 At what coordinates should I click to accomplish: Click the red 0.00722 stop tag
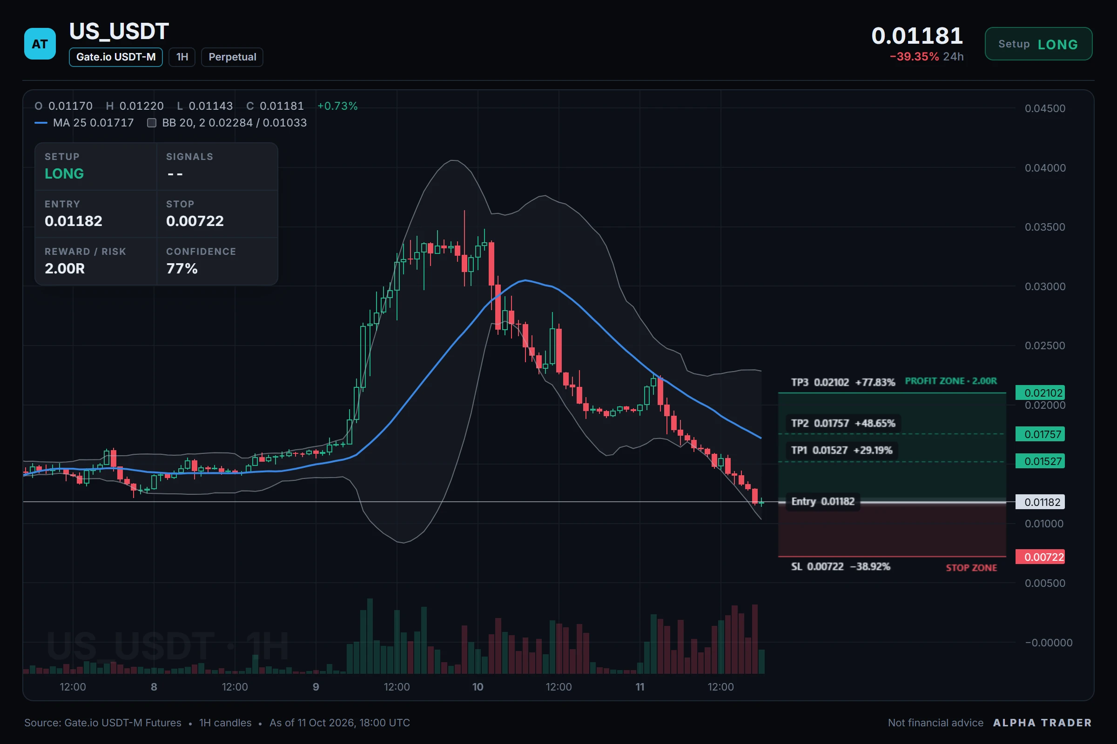click(1040, 557)
